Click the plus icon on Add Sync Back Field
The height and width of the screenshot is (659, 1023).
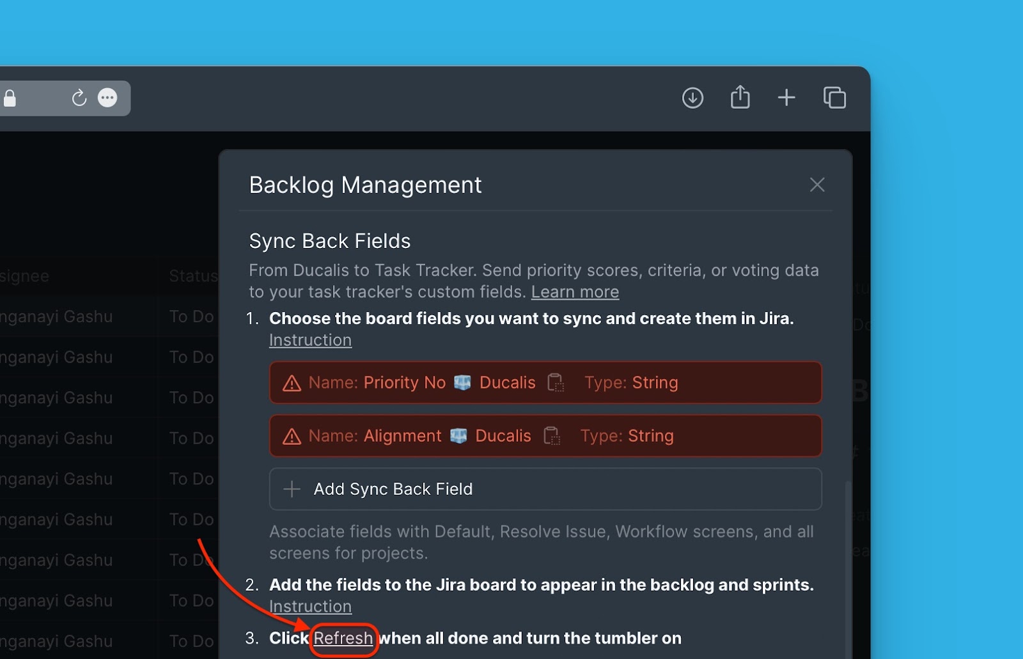[292, 489]
